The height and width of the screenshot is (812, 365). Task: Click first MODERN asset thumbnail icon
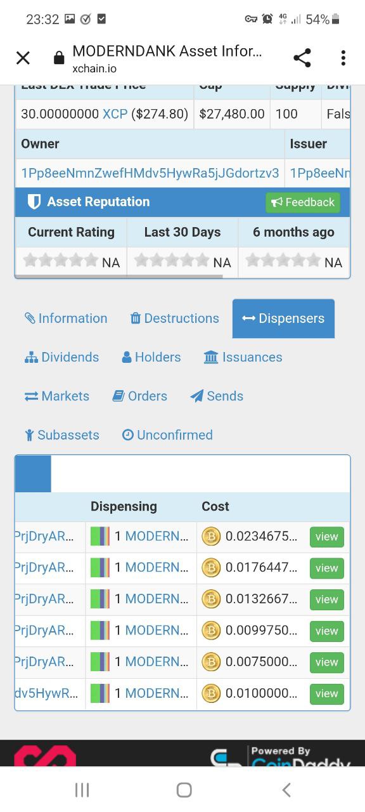click(x=100, y=537)
